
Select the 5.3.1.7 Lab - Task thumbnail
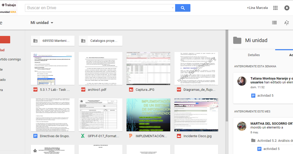click(x=53, y=69)
